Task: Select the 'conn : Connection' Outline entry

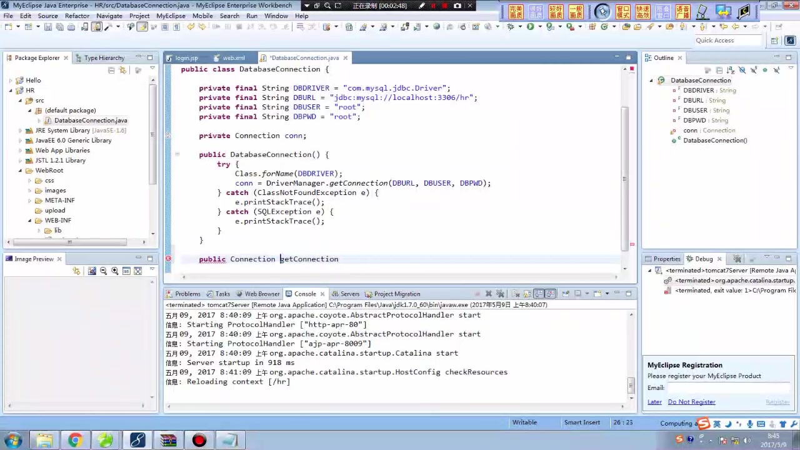Action: pos(709,131)
